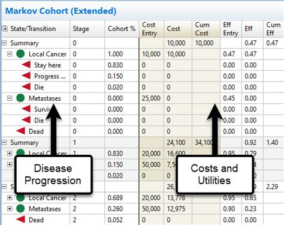This screenshot has height=225, width=284.
Task: Click red Dead arrow icon in stage 2
Action: tap(20, 220)
